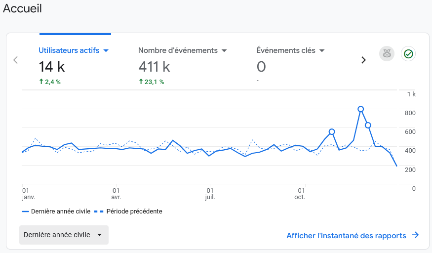Expand the Nombre d'événements dropdown arrow
The width and height of the screenshot is (432, 253).
224,50
